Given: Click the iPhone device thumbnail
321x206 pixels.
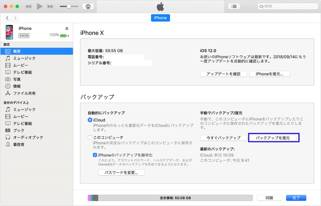Looking at the screenshot, I should tap(9, 32).
